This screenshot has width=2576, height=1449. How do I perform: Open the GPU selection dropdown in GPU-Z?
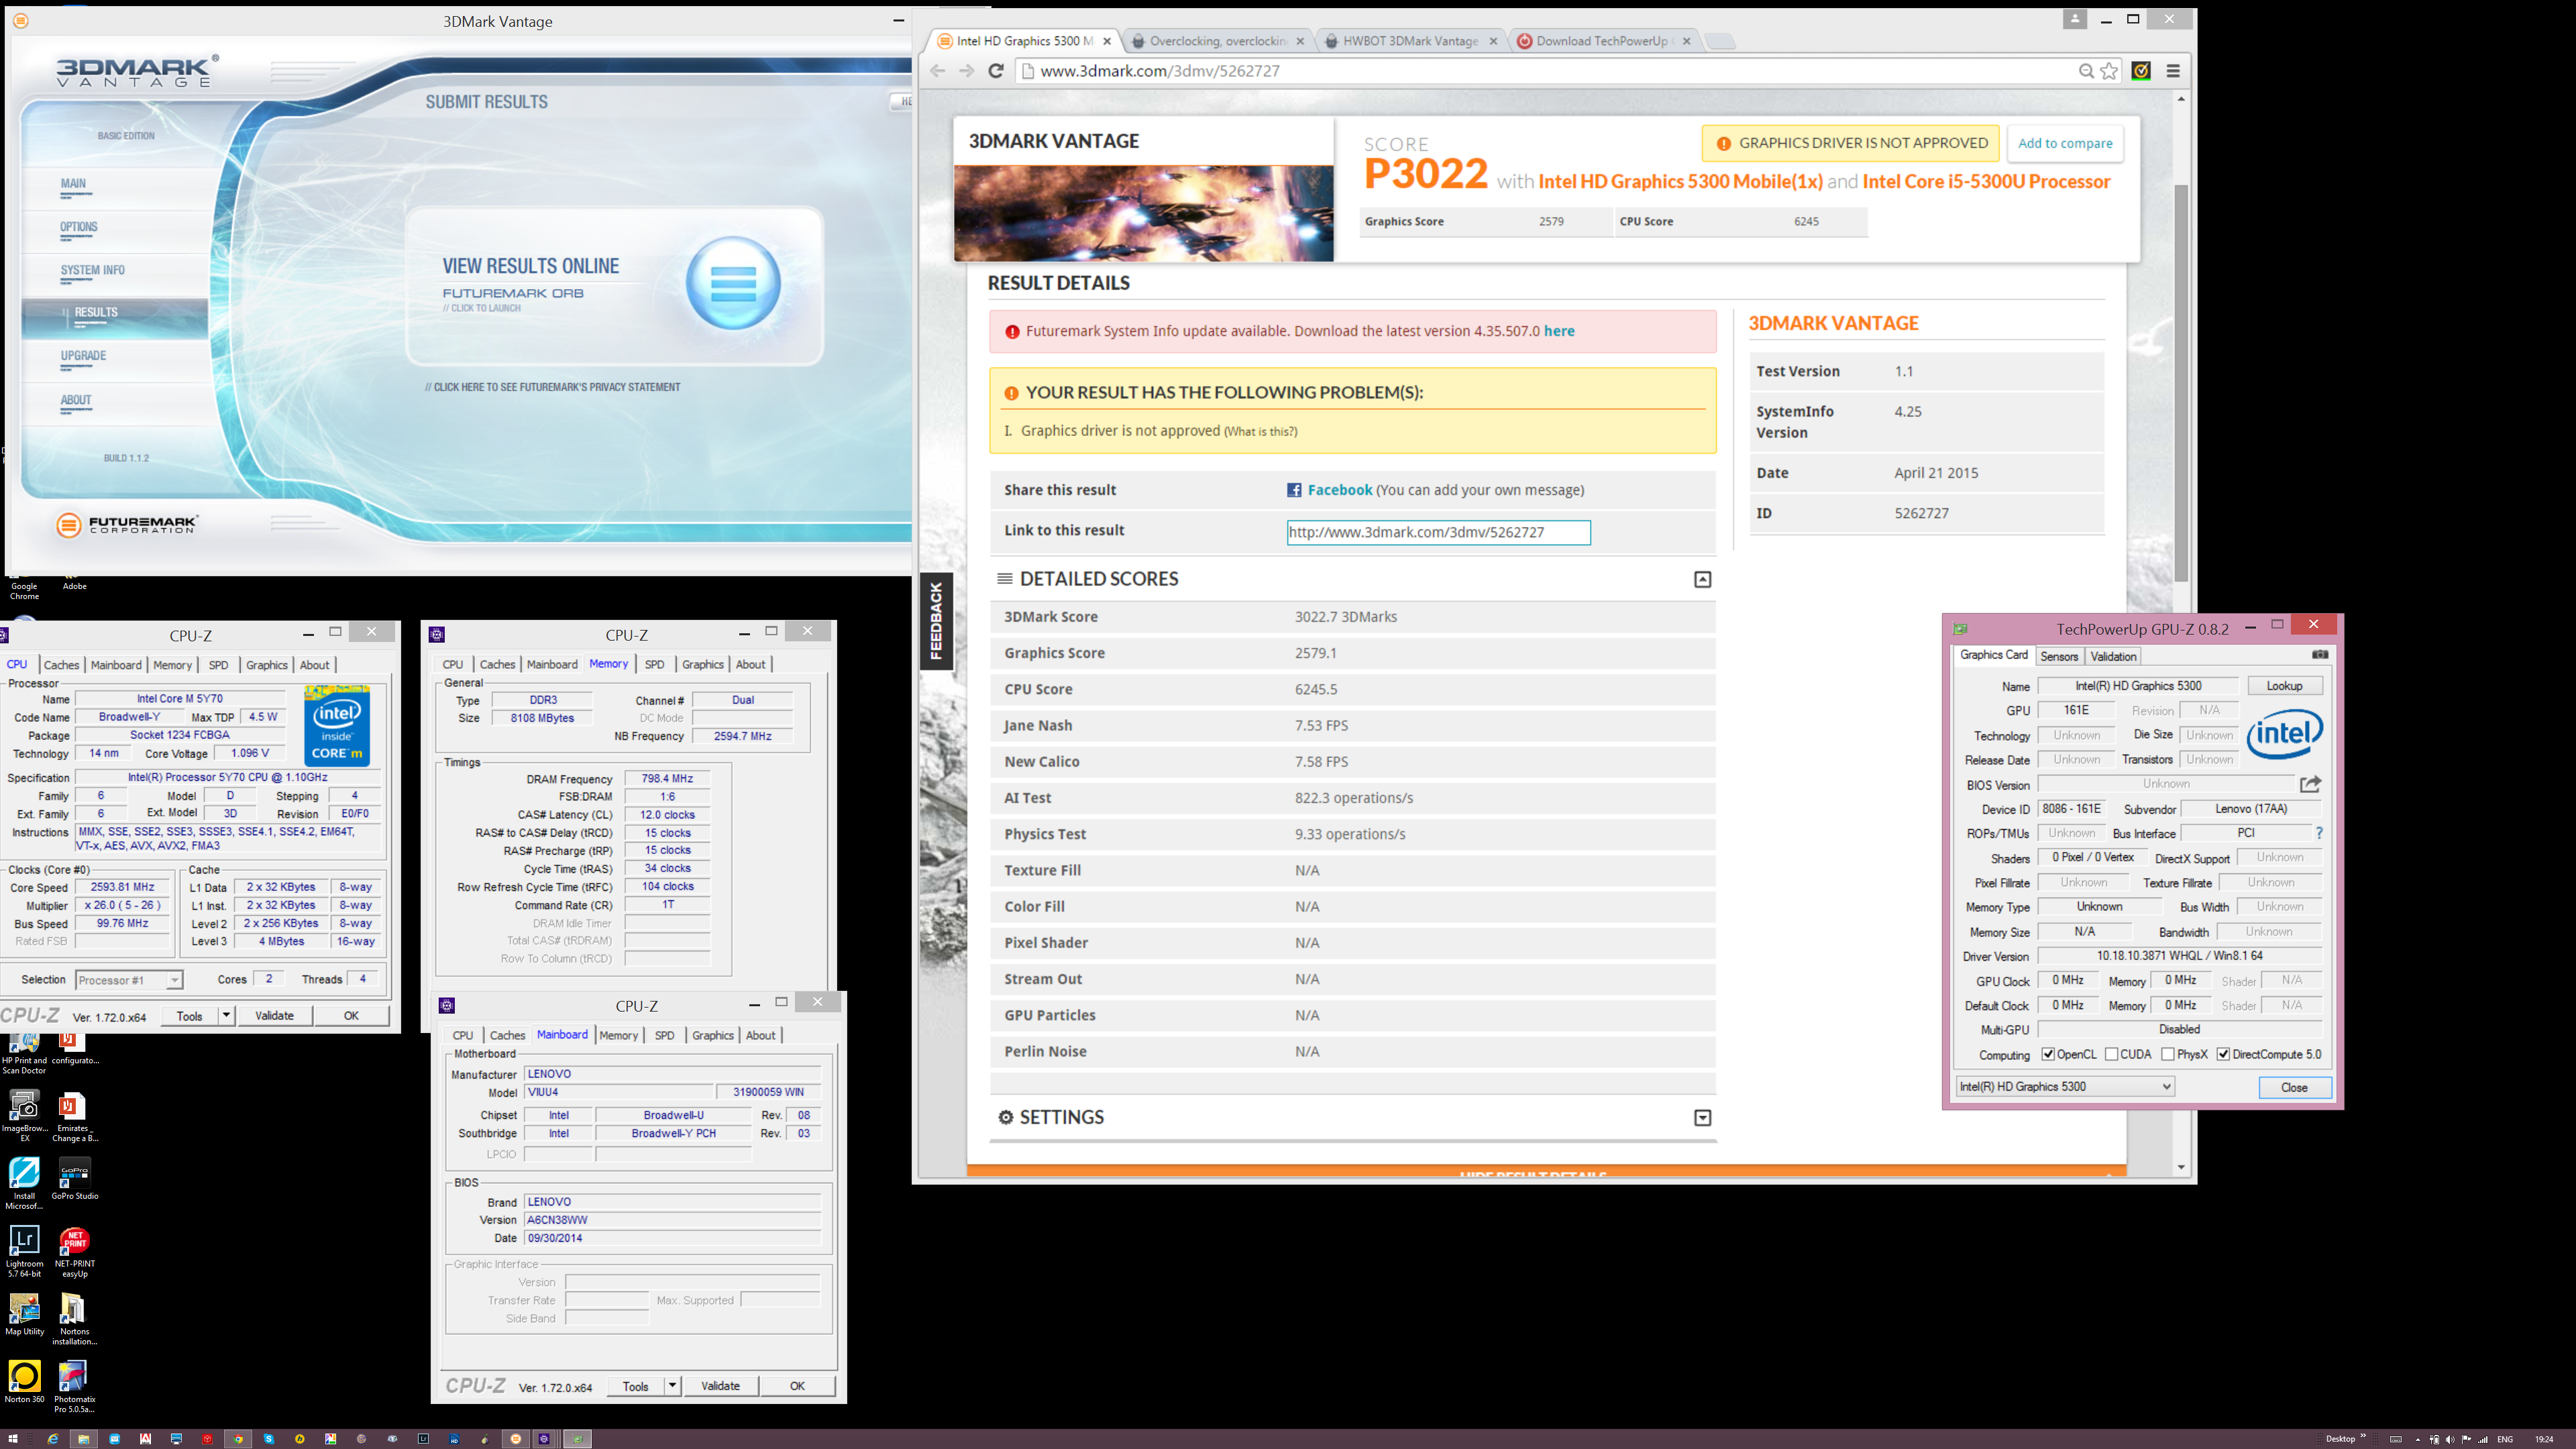(2065, 1087)
